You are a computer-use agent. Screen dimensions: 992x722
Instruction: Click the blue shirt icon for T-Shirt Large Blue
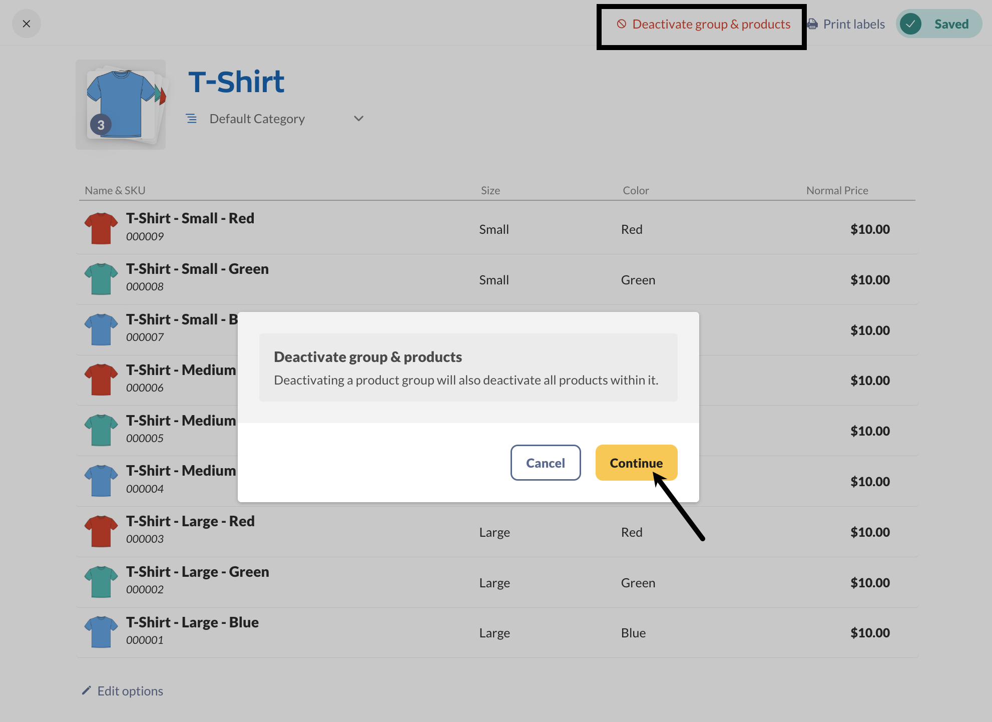coord(101,632)
